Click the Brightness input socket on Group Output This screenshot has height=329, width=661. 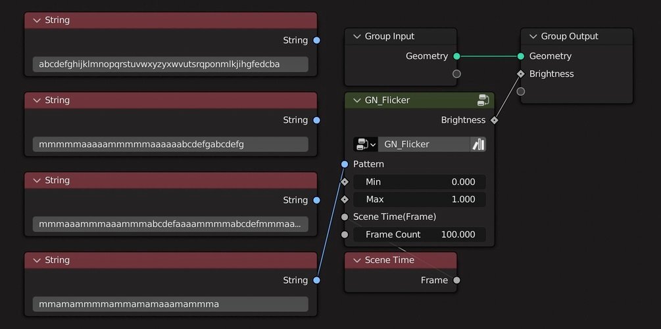(521, 74)
